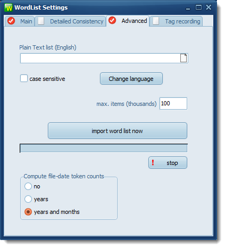Click the red checkmark icon on Advanced tab
Screen dimensions: 225x248
point(112,20)
